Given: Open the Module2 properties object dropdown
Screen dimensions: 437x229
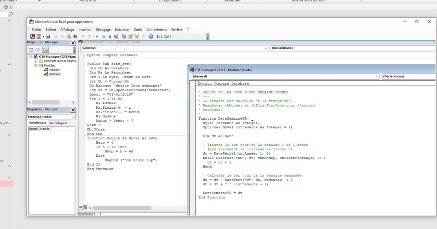Looking at the screenshot, I should [73, 117].
